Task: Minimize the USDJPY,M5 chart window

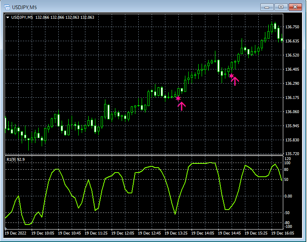Action: point(267,7)
